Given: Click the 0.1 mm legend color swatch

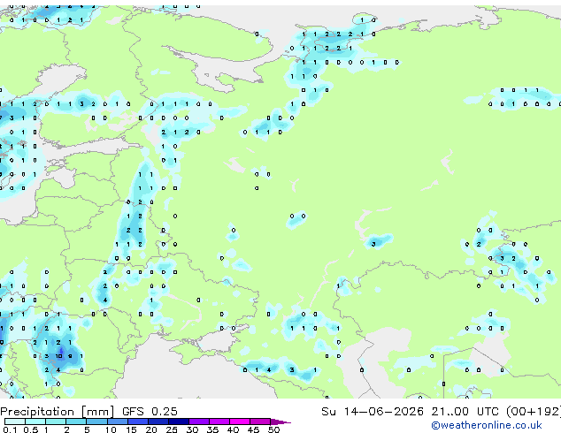Looking at the screenshot, I should [15, 422].
